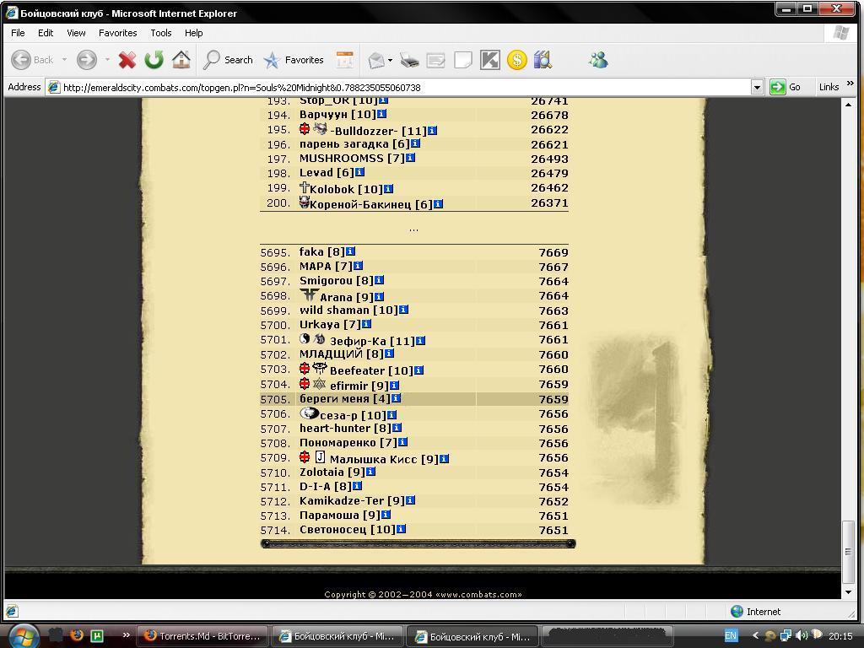The image size is (864, 648).
Task: Click info icon next to Urkaya [7]
Action: (366, 324)
